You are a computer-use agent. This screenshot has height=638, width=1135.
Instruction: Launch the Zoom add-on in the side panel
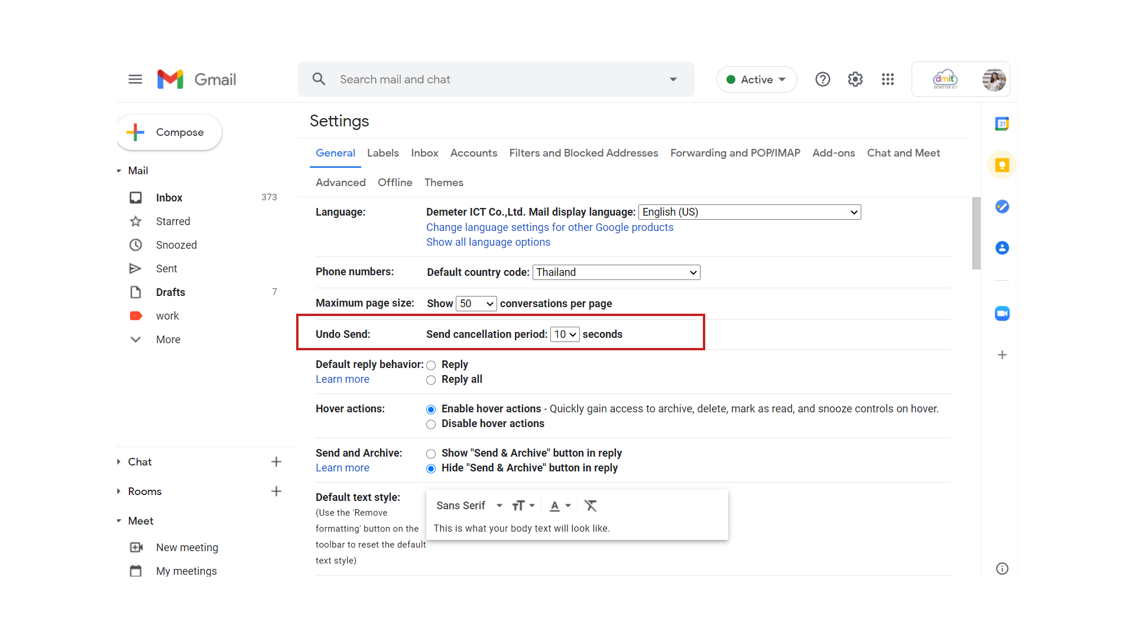pos(1001,313)
